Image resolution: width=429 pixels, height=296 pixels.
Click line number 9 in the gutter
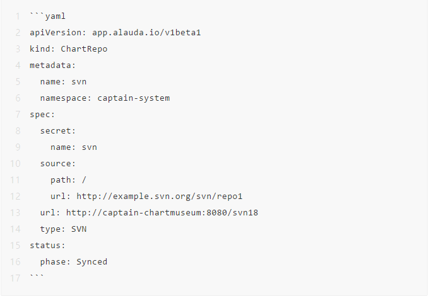coord(17,147)
